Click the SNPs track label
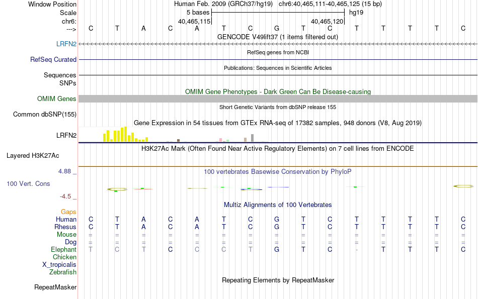The width and height of the screenshot is (478, 299). point(68,83)
